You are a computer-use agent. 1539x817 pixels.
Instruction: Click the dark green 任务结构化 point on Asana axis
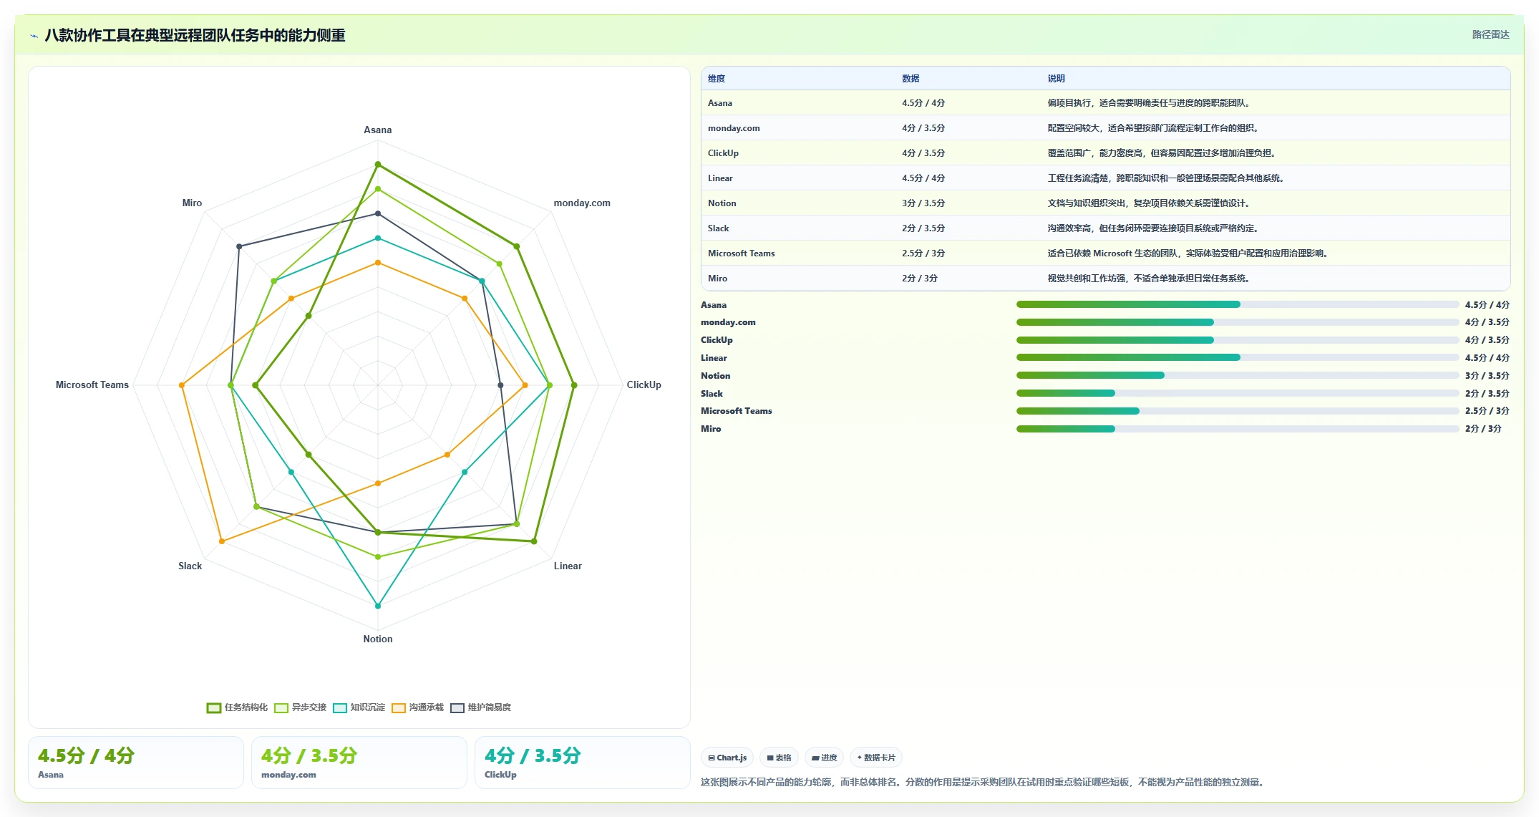(x=378, y=165)
